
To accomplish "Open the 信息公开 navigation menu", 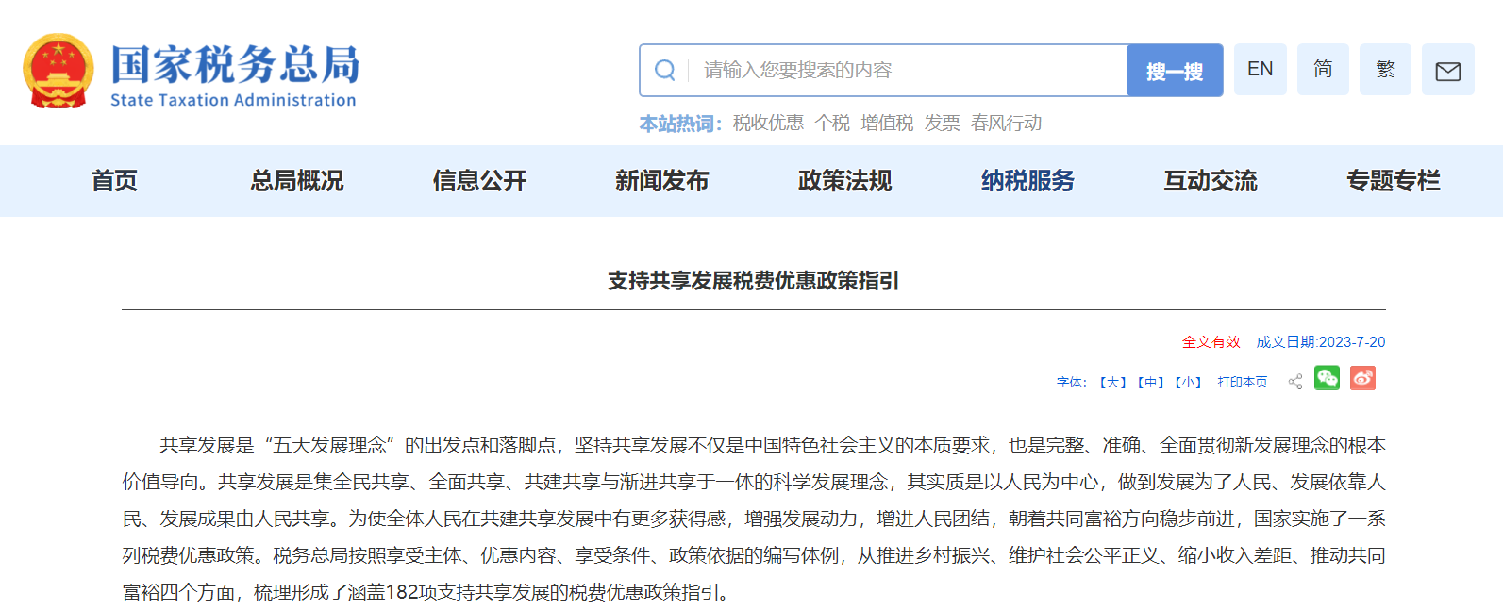I will [x=479, y=181].
